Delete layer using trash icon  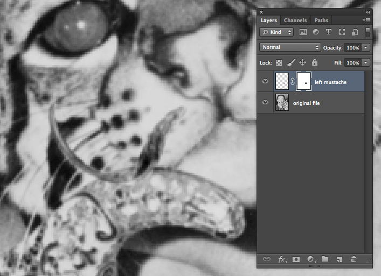point(354,259)
